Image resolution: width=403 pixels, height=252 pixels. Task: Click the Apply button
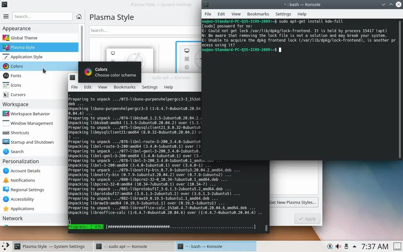point(307,219)
